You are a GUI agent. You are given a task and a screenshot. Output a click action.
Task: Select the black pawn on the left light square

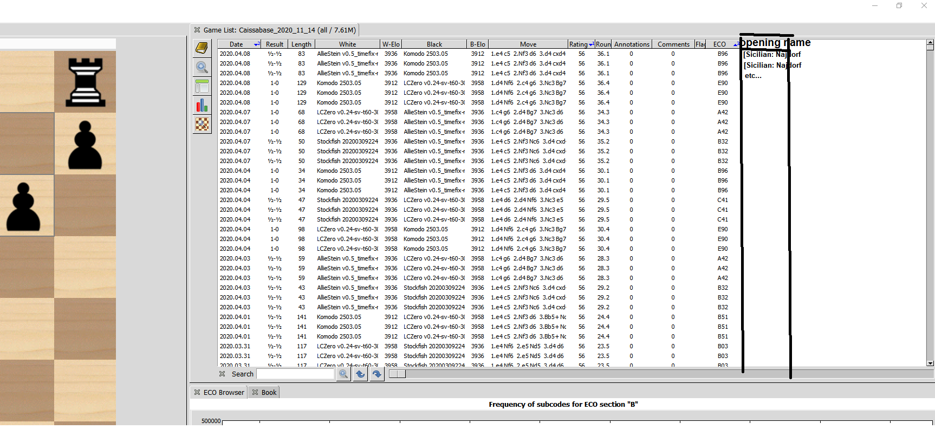coord(23,206)
